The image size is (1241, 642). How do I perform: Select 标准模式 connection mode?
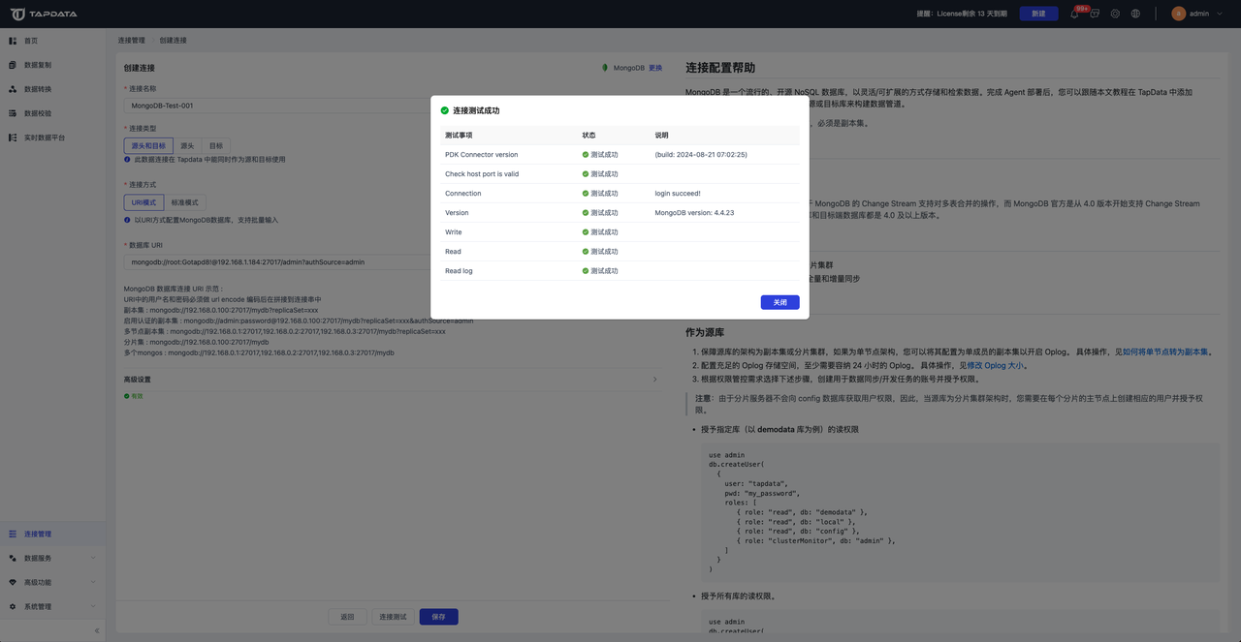[x=185, y=202]
